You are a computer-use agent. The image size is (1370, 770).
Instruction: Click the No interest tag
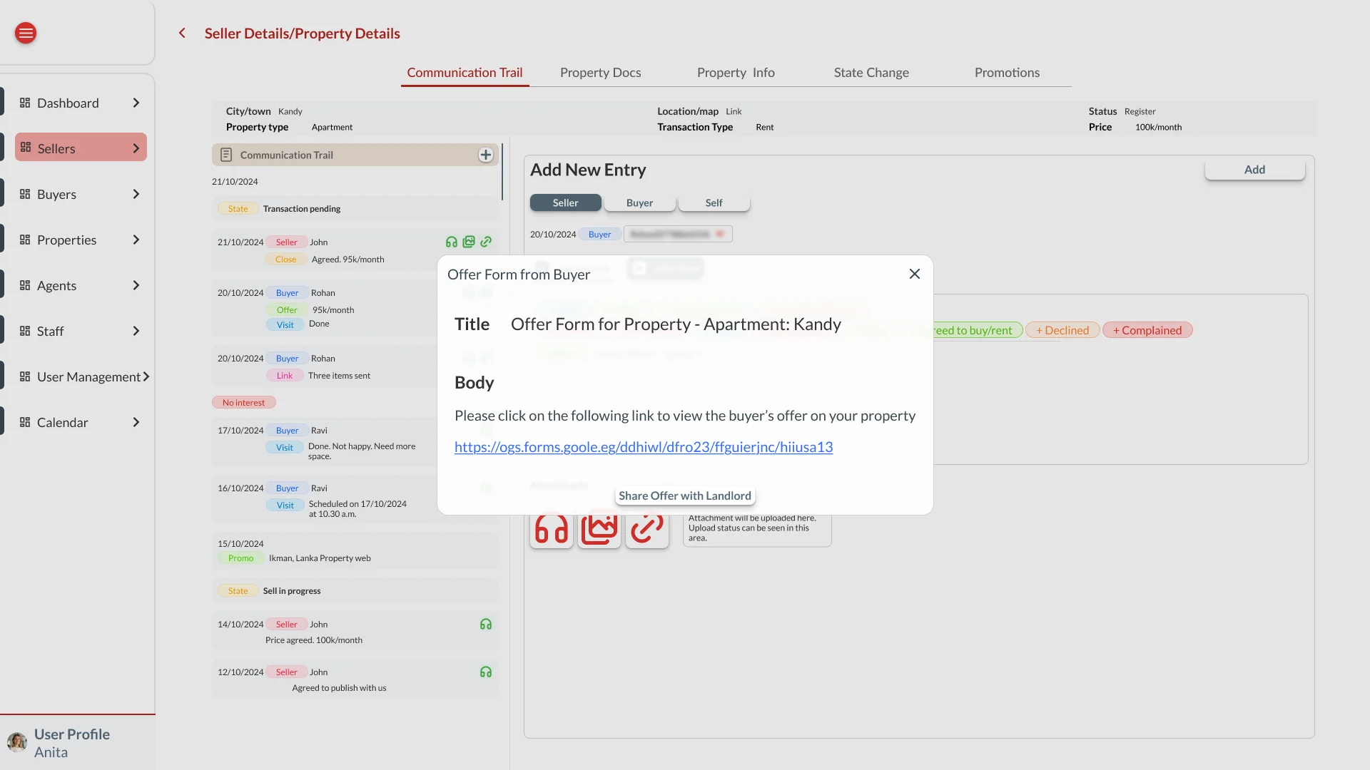tap(243, 403)
